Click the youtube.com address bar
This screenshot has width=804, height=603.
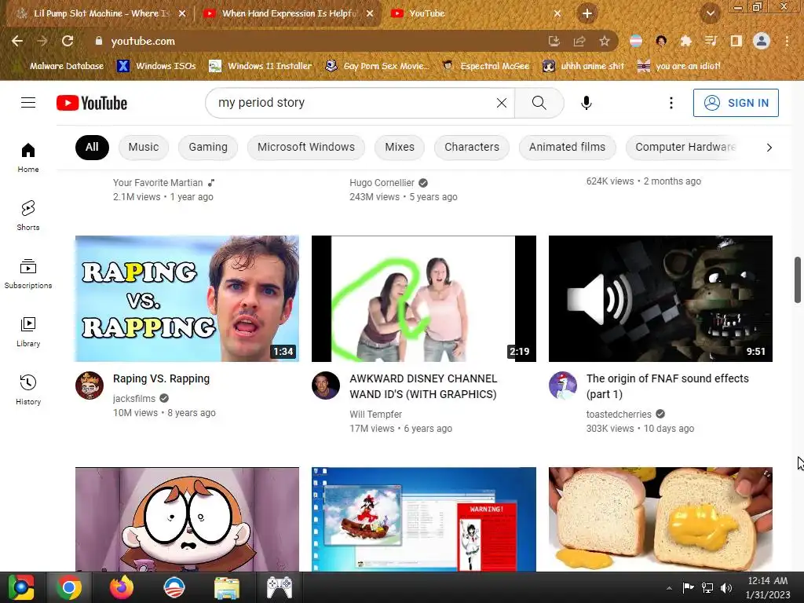pyautogui.click(x=318, y=41)
